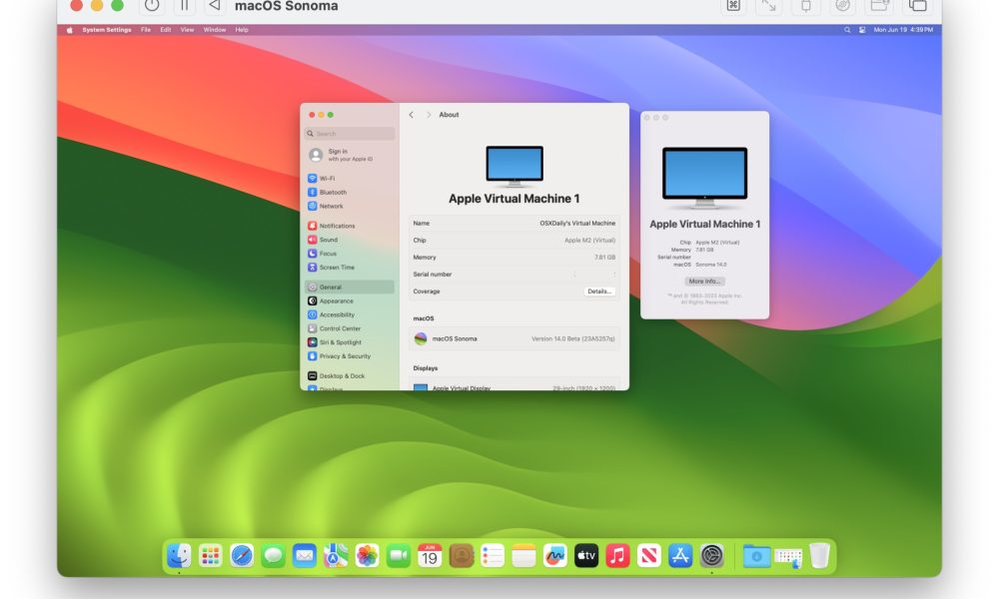
Task: Click the Apple M2 (Virtual) chip value
Action: click(x=590, y=241)
